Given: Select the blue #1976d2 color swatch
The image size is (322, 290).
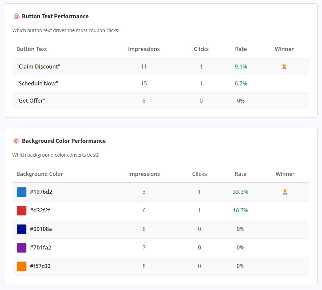Looking at the screenshot, I should (x=22, y=192).
